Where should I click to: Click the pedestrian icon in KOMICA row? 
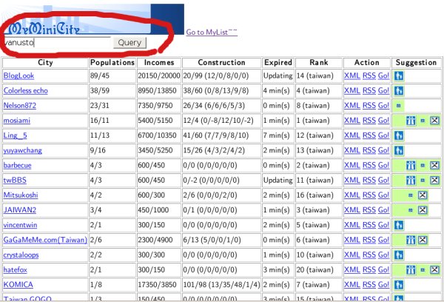399,285
